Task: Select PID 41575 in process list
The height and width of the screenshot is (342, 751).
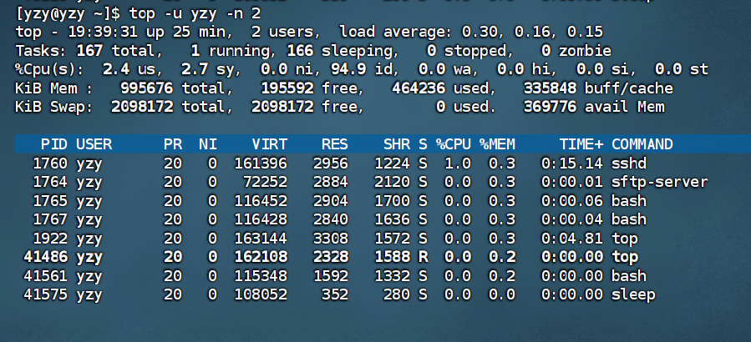Action: coord(45,294)
